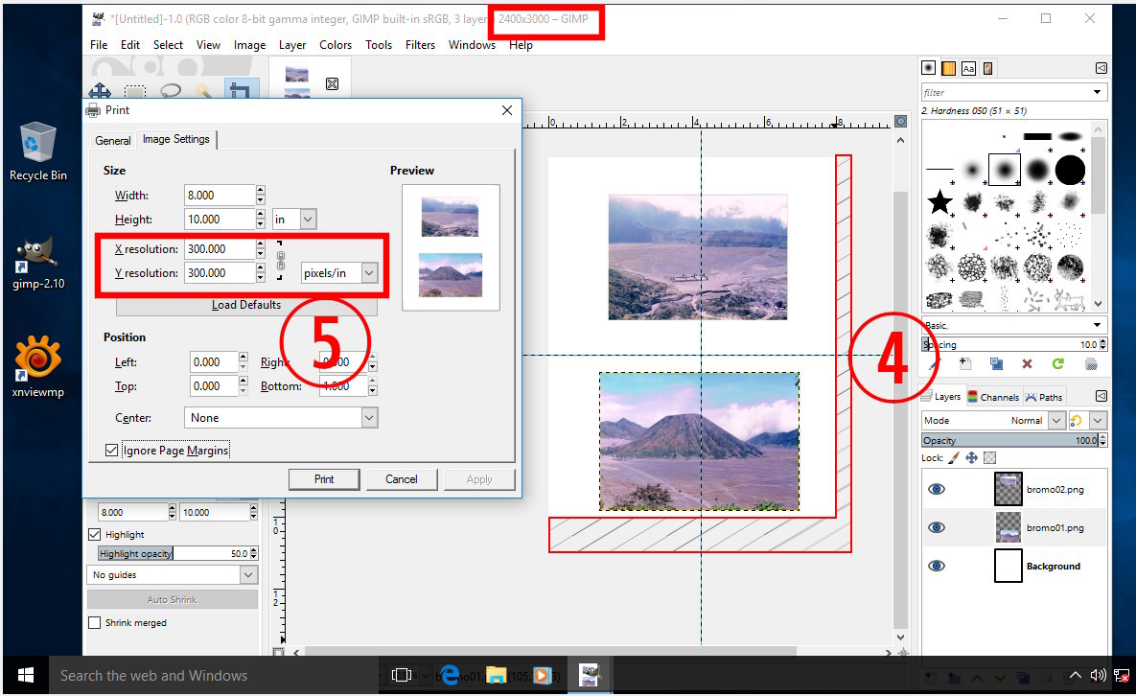
Task: Click Cancel in the Print dialog
Action: pyautogui.click(x=402, y=479)
